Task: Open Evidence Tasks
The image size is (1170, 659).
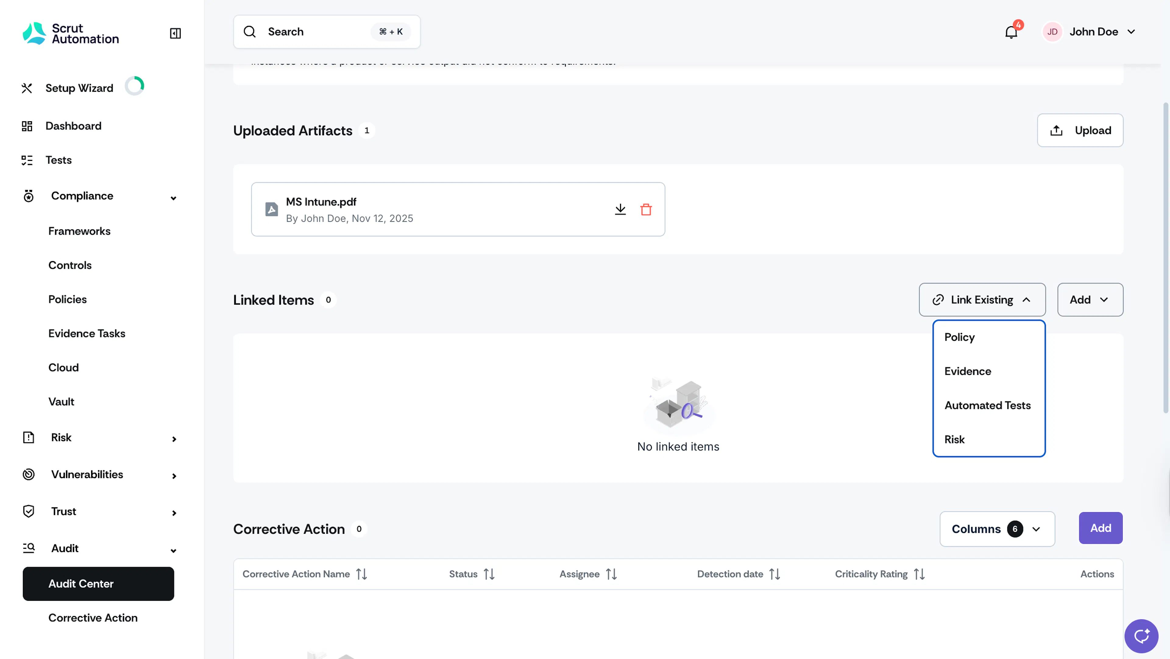Action: pos(87,333)
